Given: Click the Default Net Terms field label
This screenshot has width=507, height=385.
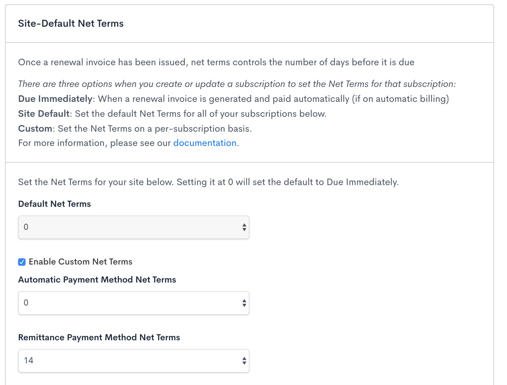Looking at the screenshot, I should [54, 204].
